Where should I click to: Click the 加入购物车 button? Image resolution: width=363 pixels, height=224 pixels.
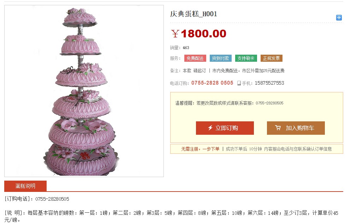(x=296, y=128)
